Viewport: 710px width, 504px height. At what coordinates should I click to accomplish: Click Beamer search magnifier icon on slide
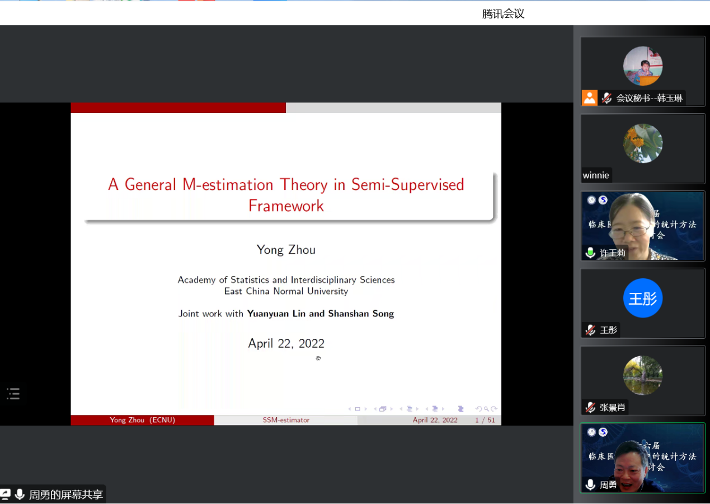click(x=486, y=409)
